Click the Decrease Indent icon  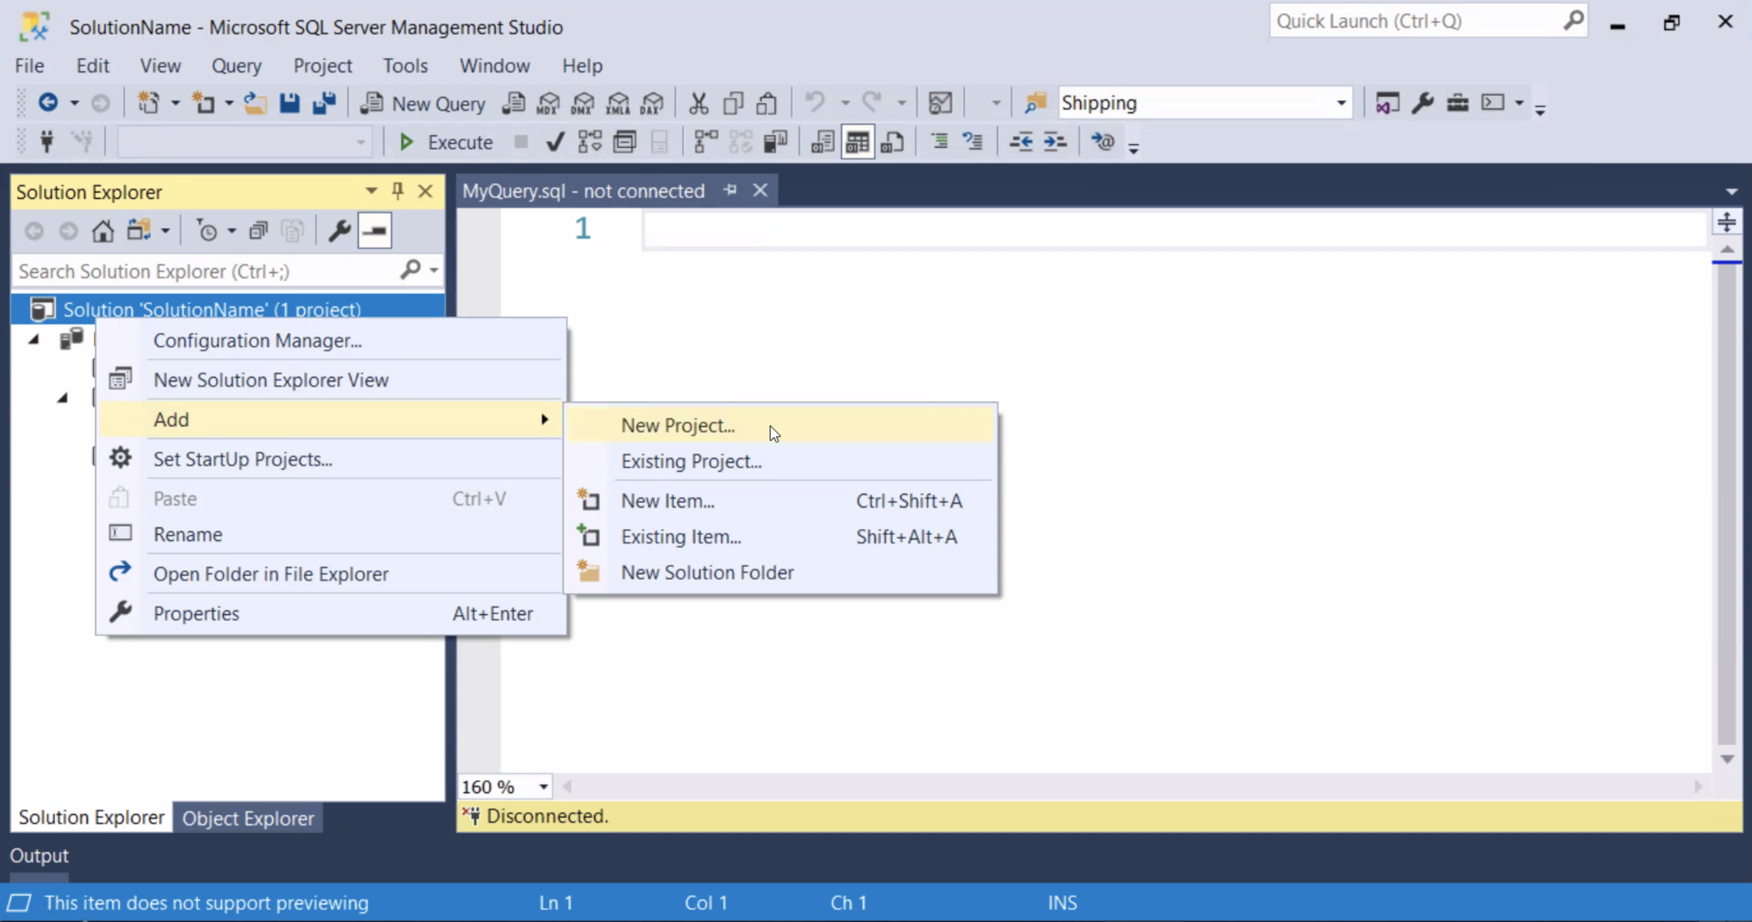point(1020,141)
